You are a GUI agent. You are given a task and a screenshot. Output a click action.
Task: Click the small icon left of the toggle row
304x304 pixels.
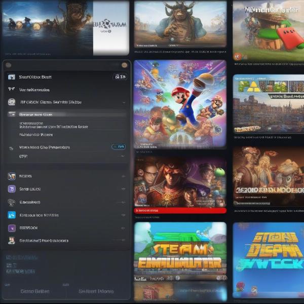click(11, 148)
